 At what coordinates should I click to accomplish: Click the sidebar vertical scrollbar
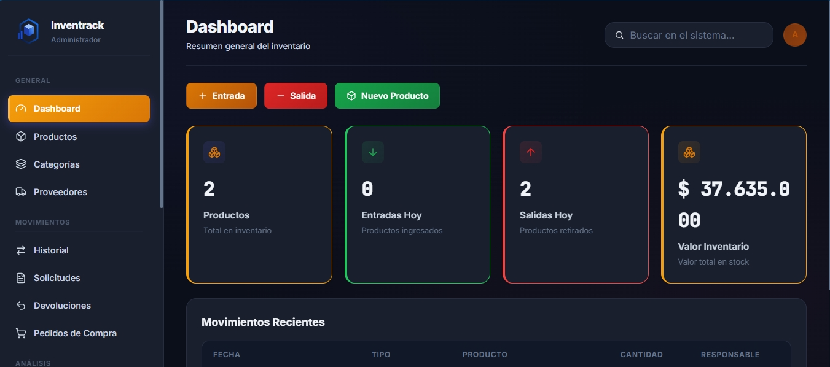[162, 104]
